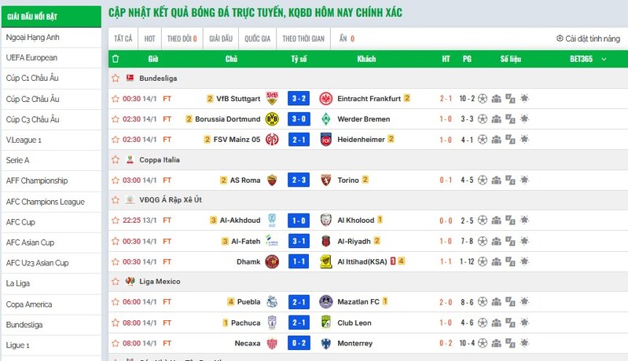Click the sun-shaped icon in the Club Leon row
This screenshot has width=628, height=361.
tap(524, 323)
